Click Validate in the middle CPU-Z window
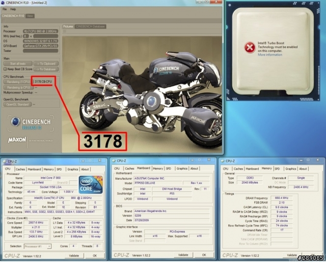This screenshot has height=262, width=326. [x=183, y=255]
